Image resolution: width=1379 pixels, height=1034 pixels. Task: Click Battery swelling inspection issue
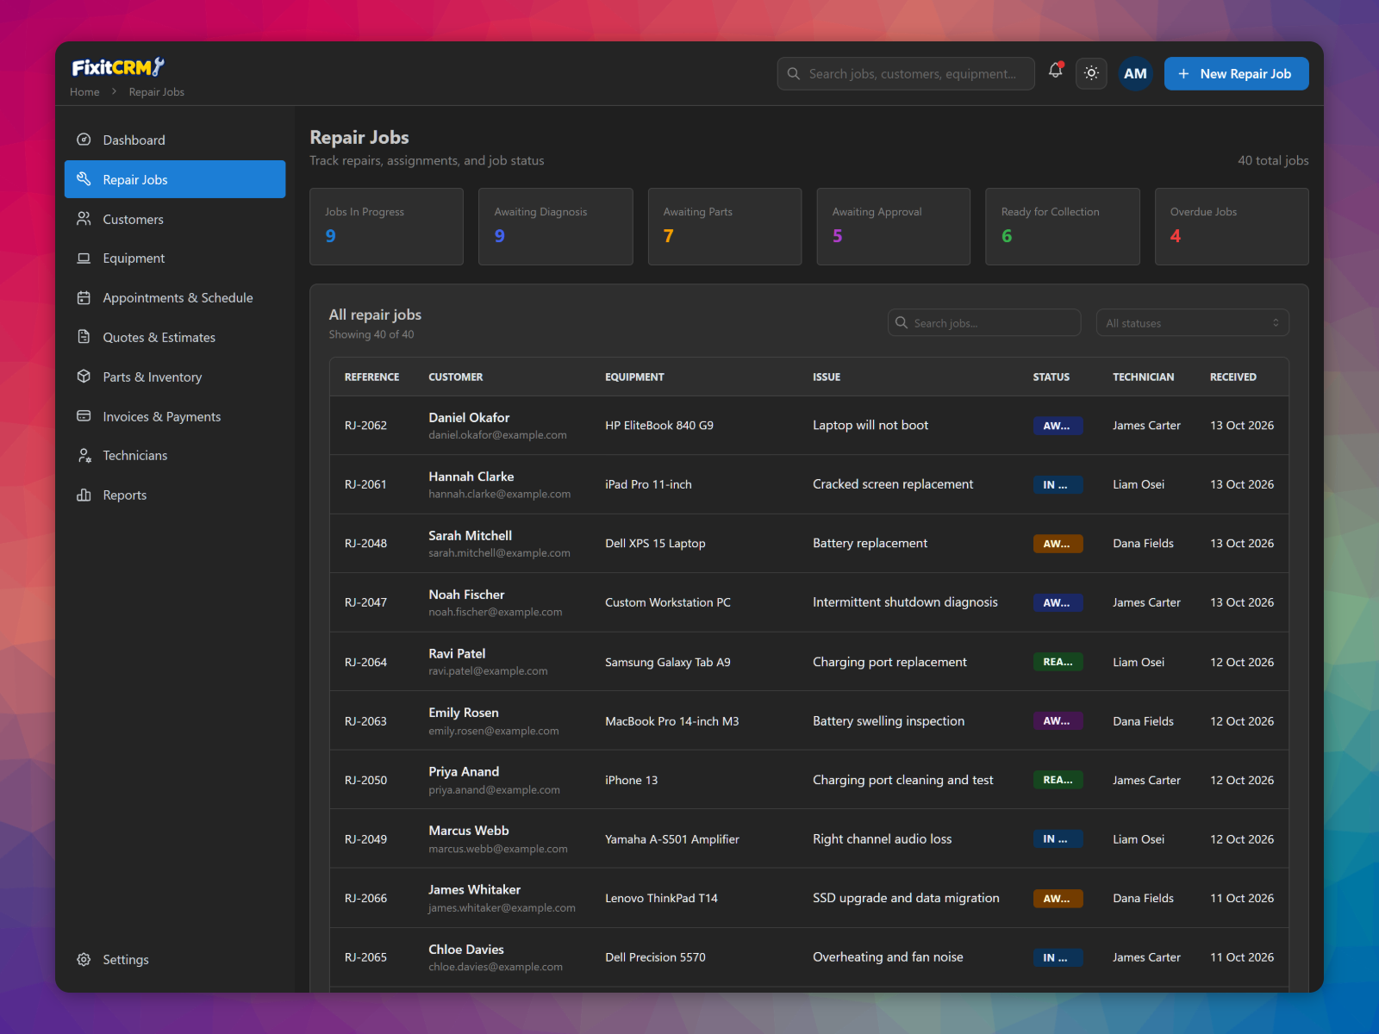point(889,721)
